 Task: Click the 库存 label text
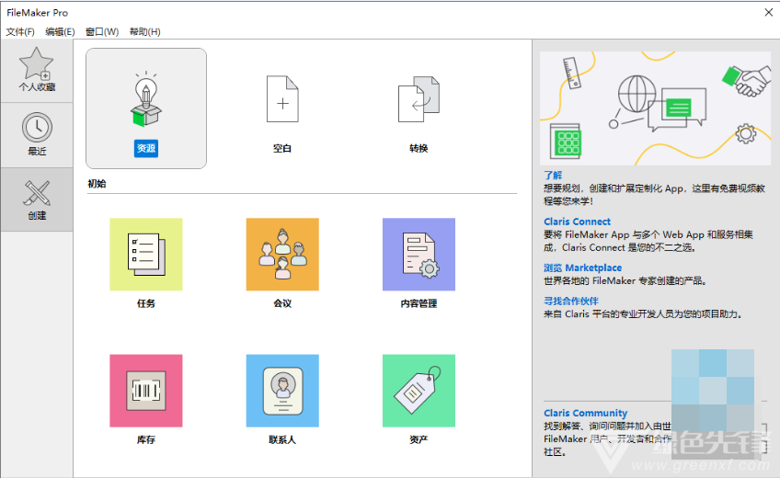click(146, 439)
